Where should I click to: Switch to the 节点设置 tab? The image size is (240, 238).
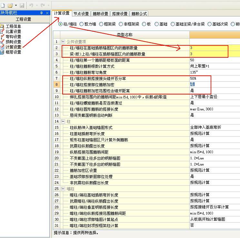tap(81, 14)
